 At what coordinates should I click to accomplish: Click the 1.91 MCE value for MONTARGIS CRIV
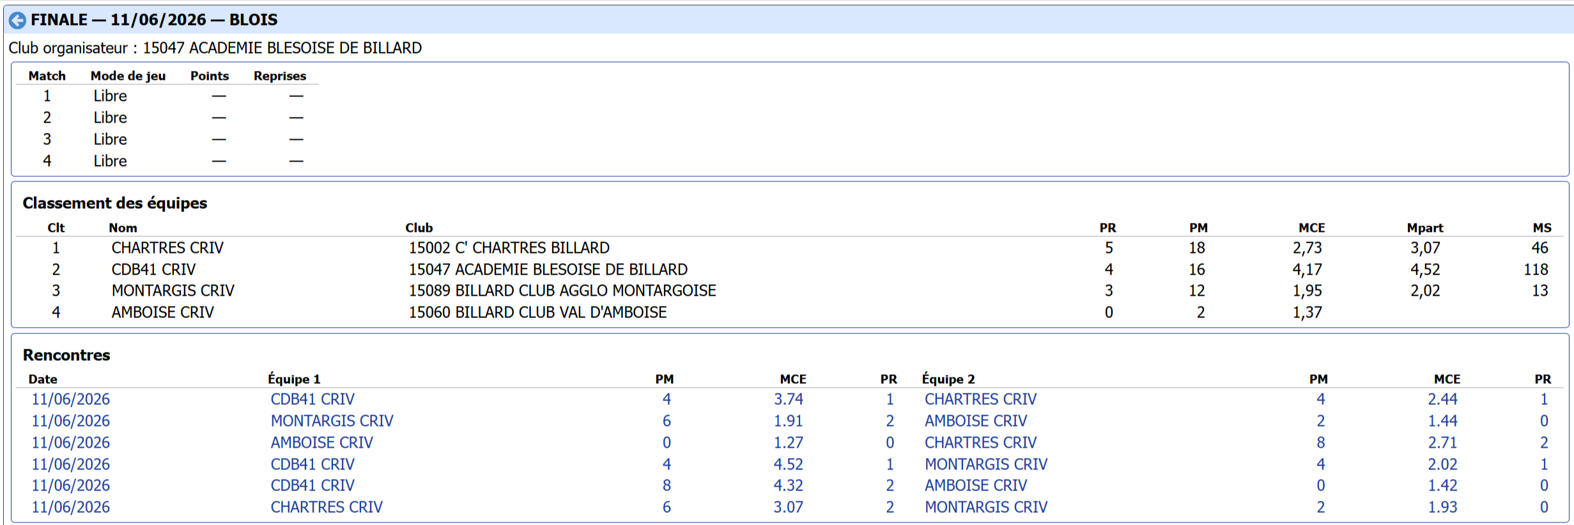coord(788,421)
